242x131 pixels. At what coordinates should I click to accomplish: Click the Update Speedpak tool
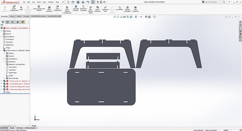[x=128, y=9]
